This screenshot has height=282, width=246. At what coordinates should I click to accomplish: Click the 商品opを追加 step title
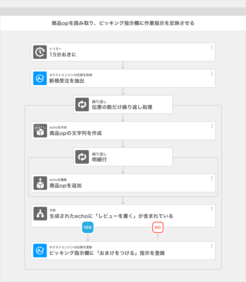65,186
